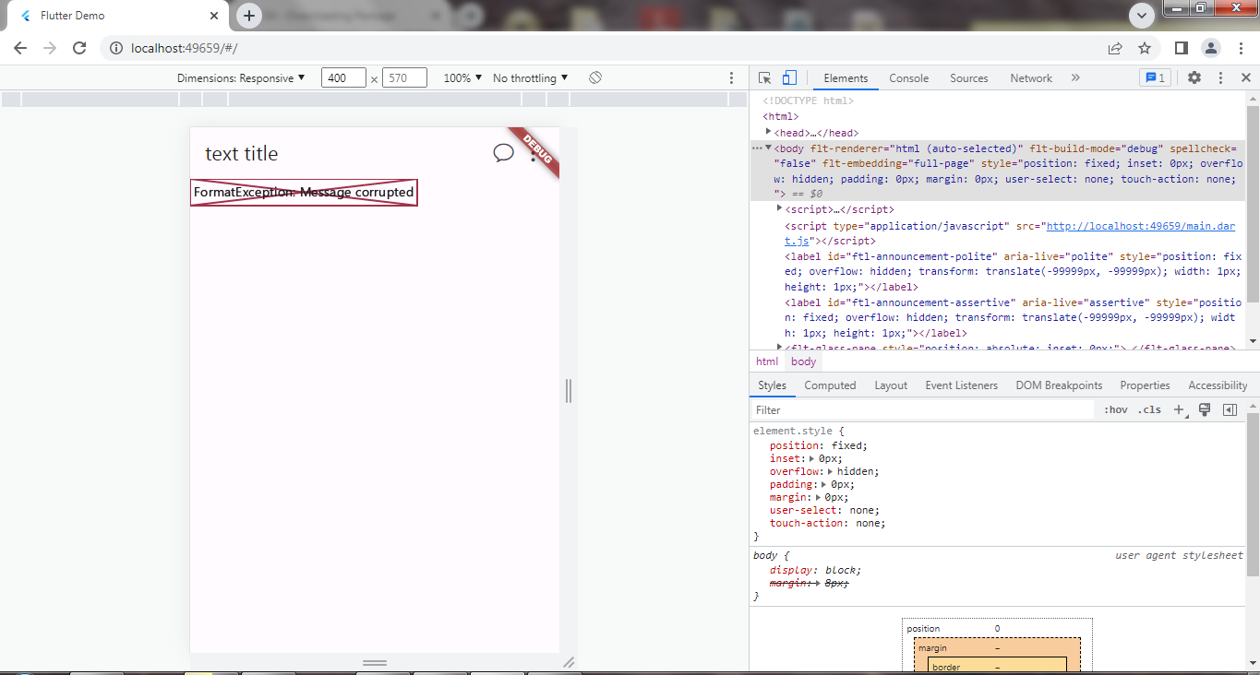This screenshot has height=675, width=1260.
Task: Click the DOCTYPE html line
Action: coord(808,101)
